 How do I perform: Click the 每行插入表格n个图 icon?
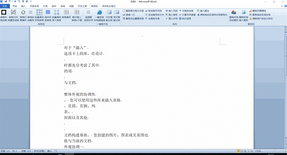(77, 12)
